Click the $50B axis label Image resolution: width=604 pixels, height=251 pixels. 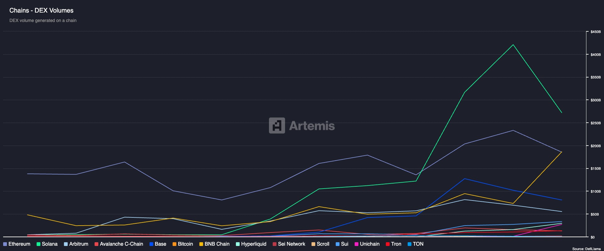tap(596, 214)
